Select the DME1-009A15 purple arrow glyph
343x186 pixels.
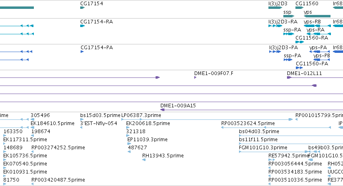(x=162, y=110)
